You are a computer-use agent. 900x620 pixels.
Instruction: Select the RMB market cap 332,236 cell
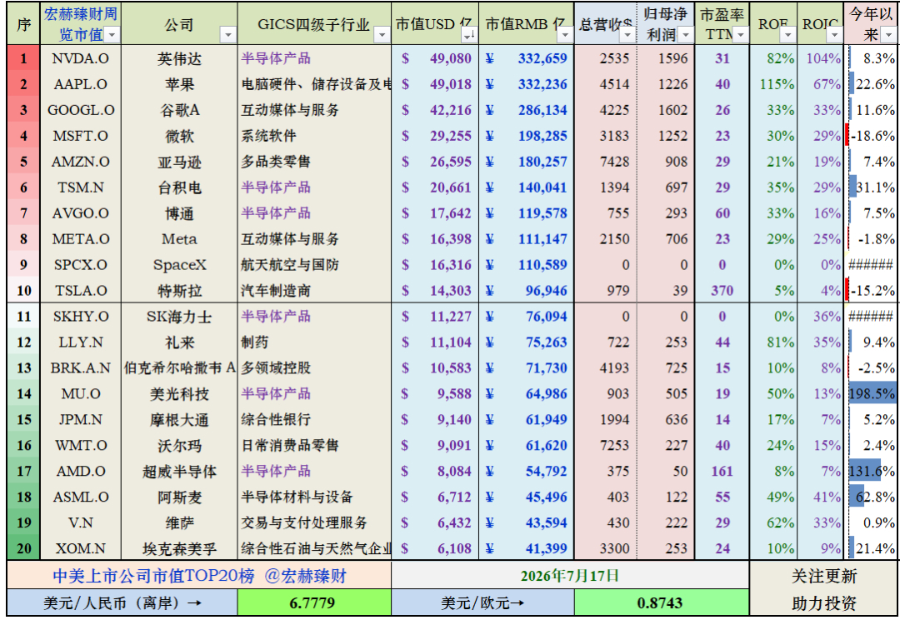point(527,84)
